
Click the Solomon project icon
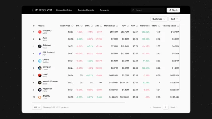point(40,46)
